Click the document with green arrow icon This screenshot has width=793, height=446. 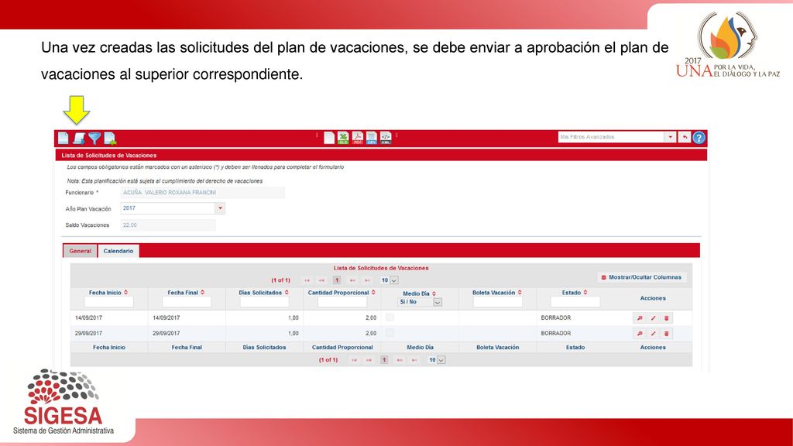point(110,138)
